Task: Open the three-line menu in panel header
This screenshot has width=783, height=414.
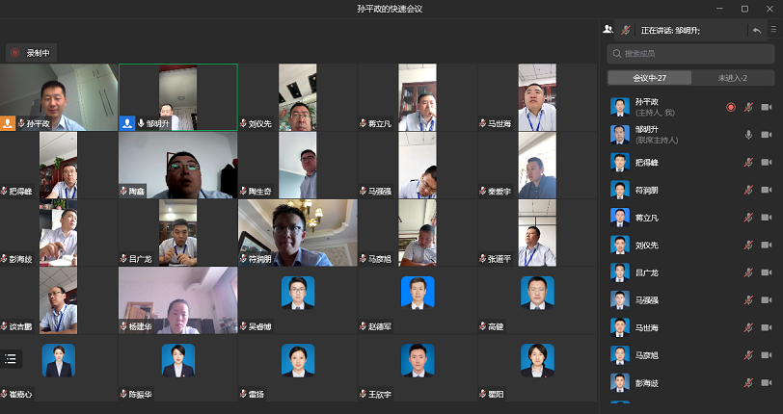Action: (x=773, y=31)
